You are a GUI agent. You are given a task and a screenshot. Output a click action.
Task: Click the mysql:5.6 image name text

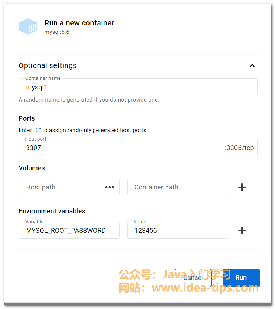(x=57, y=32)
